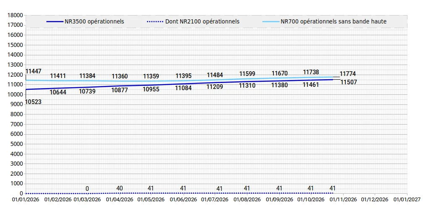Viewport: 423px width, 208px height.
Task: Select data label 11599
Action: [x=247, y=74]
